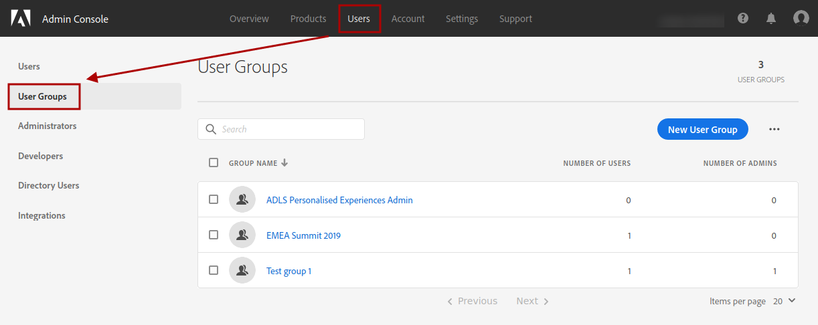Select the Users top navigation tab
Screen dimensions: 818x325
(x=359, y=19)
